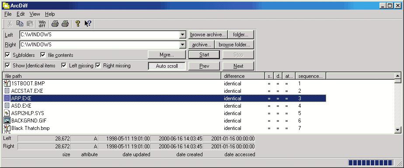Toggle the Subfolders checkbox

pos(7,55)
